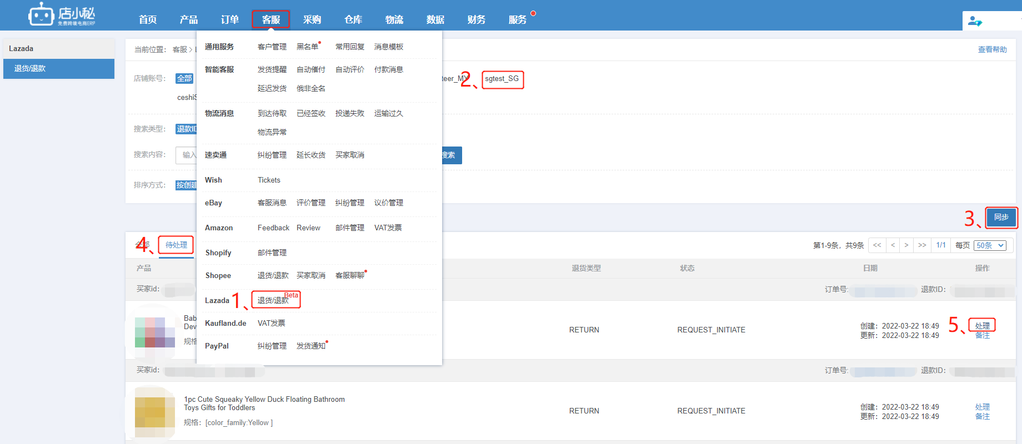Open VAT发票 under Kaufland.de
1022x444 pixels.
272,323
